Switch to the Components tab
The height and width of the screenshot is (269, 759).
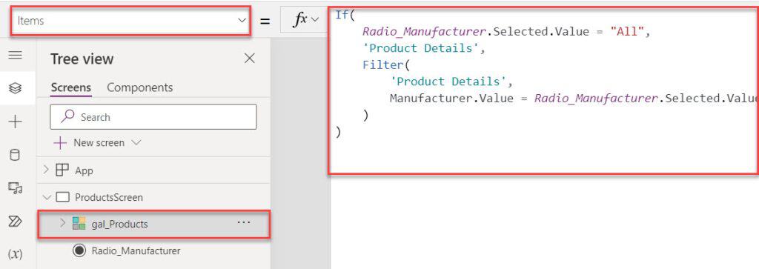139,87
